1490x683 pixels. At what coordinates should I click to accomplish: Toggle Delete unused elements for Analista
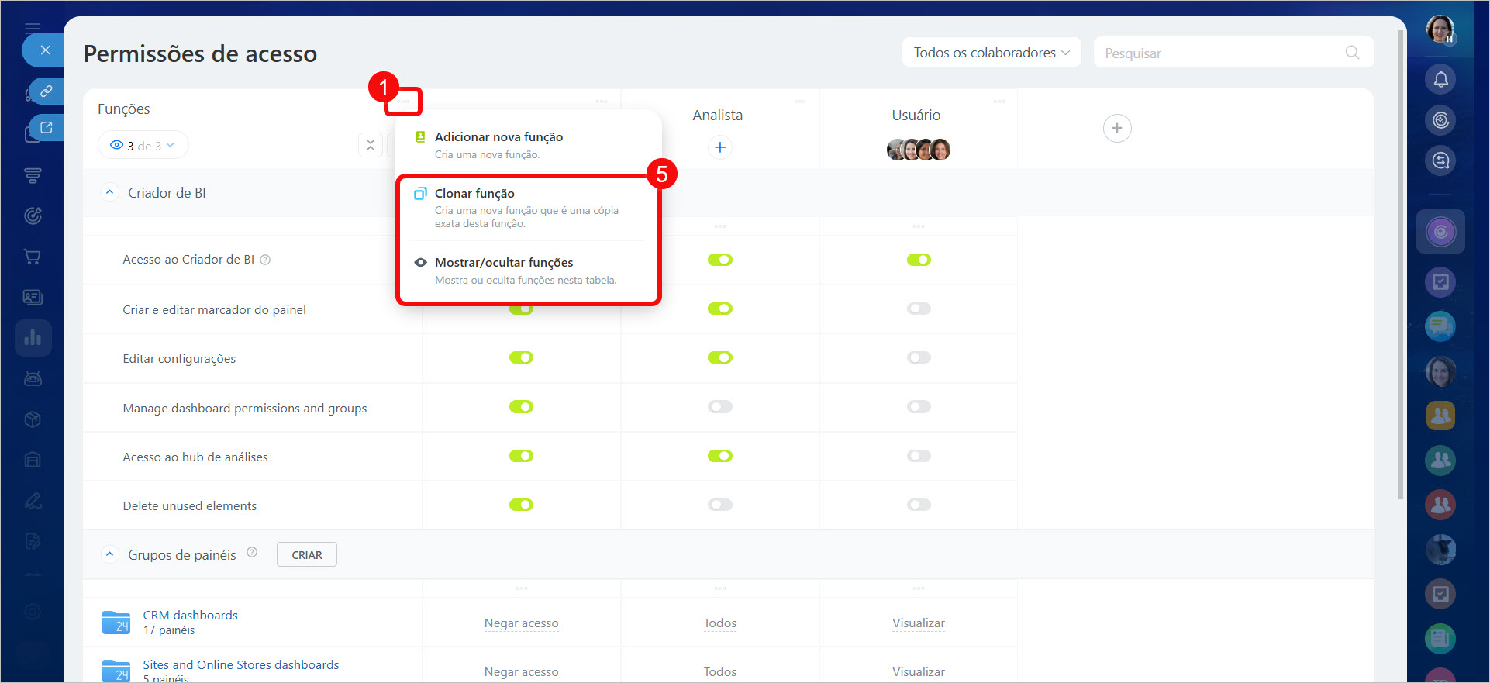(719, 505)
